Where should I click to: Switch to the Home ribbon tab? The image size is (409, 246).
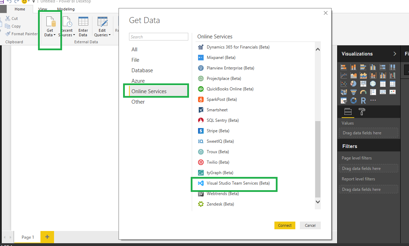click(x=20, y=9)
